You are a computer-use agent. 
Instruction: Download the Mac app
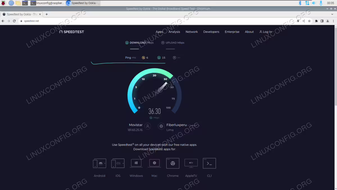[154, 168]
